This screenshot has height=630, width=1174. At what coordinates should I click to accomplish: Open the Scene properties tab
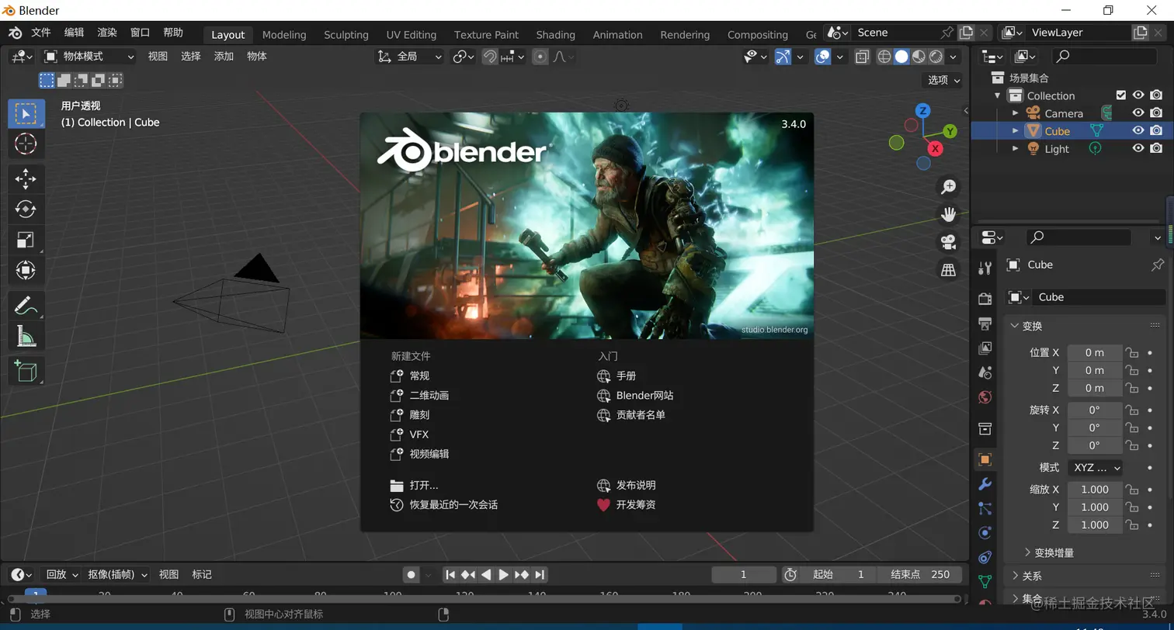985,372
